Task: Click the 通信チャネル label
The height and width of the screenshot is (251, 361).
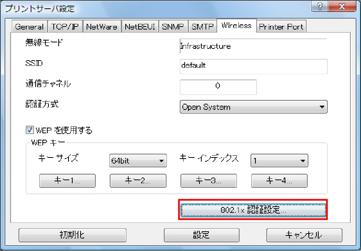Action: [48, 84]
